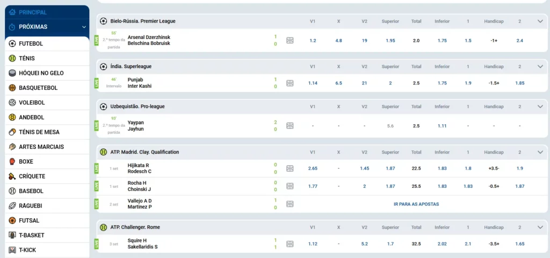Open the Futsal ball icon

click(x=12, y=221)
